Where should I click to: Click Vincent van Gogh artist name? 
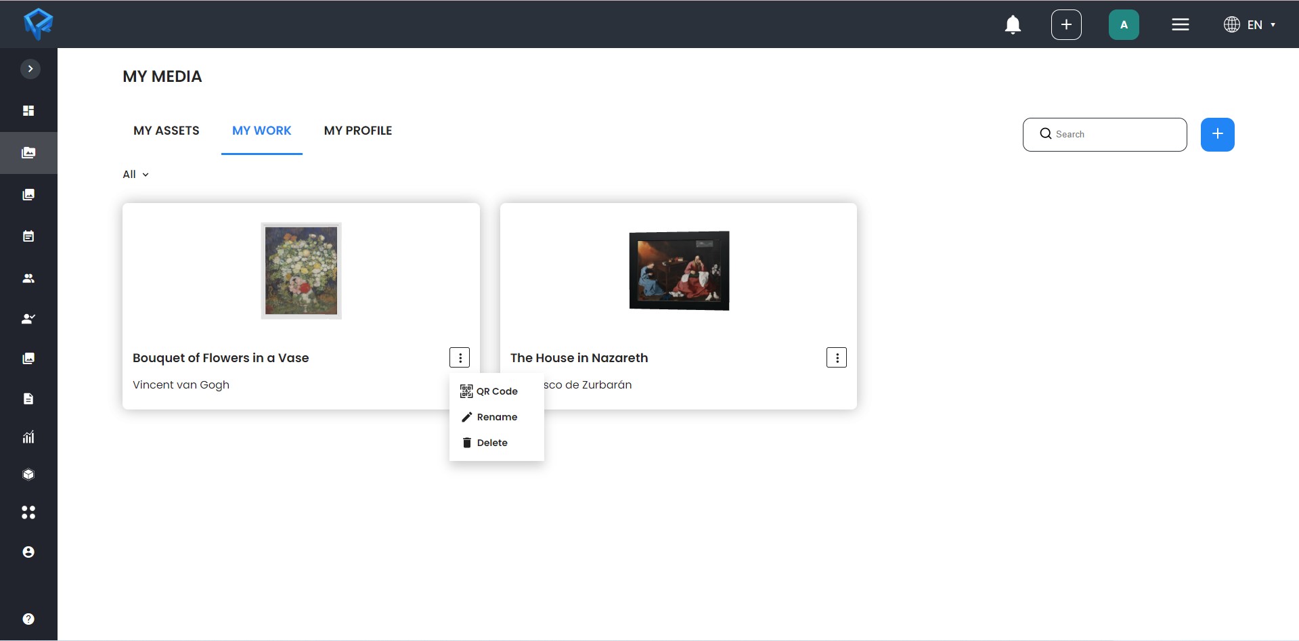tap(181, 384)
